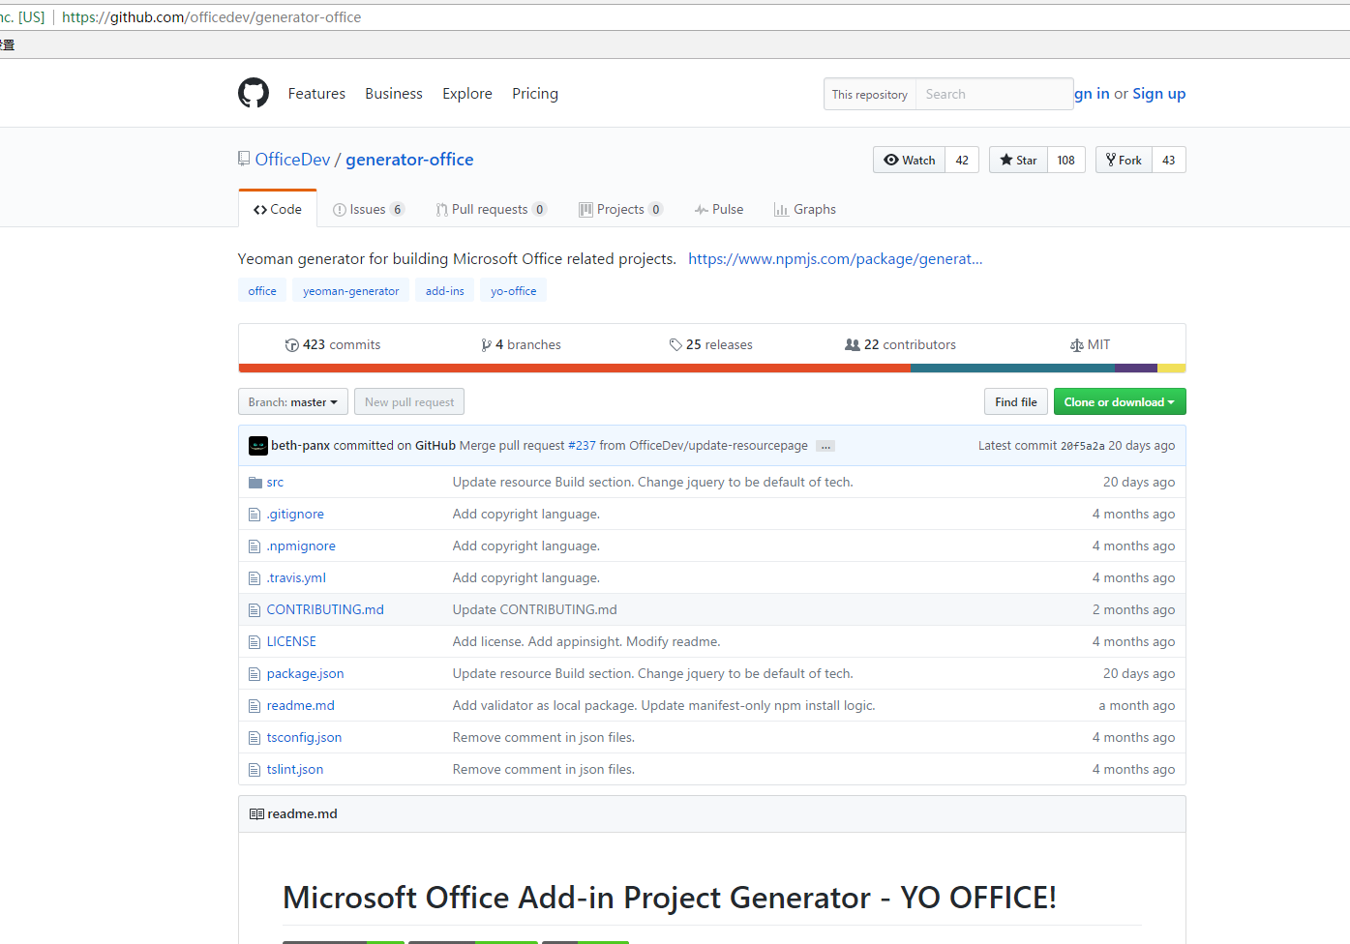Click the file icon next to .gitignore
This screenshot has height=944, width=1350.
[x=255, y=515]
